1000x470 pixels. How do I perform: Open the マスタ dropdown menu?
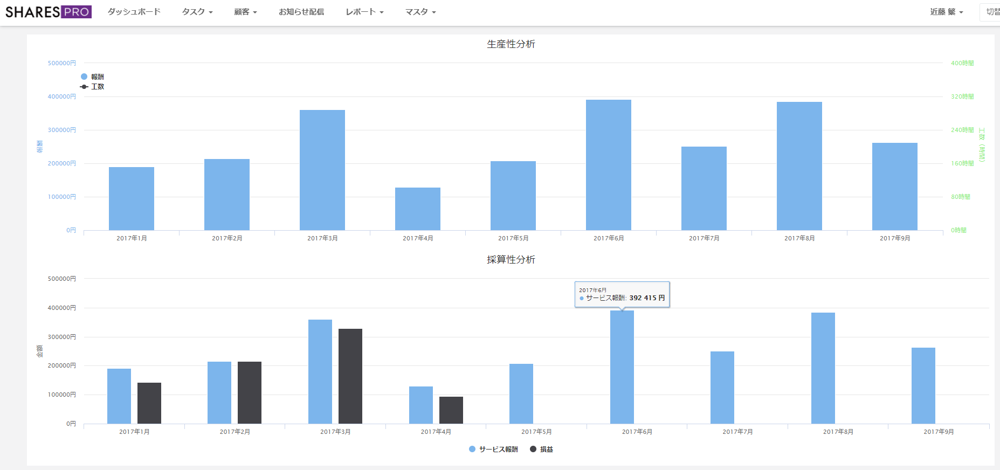click(x=420, y=12)
